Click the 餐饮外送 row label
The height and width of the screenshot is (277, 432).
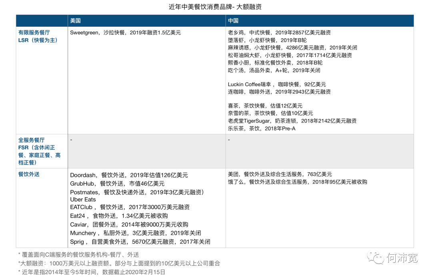click(x=29, y=174)
